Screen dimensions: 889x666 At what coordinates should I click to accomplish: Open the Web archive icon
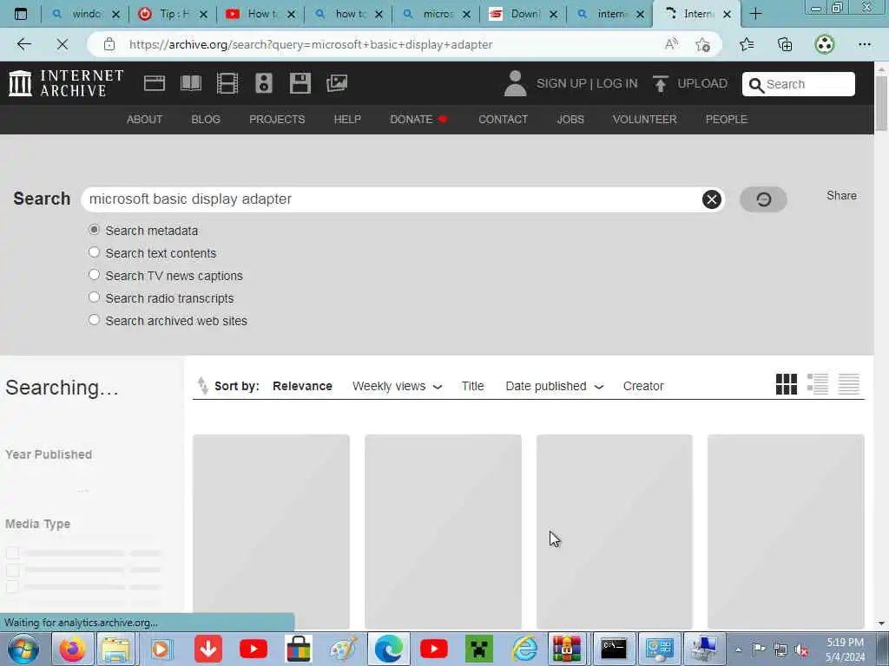(155, 83)
